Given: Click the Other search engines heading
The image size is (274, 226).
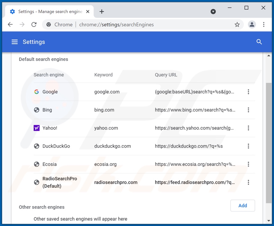Looking at the screenshot, I should (x=42, y=207).
